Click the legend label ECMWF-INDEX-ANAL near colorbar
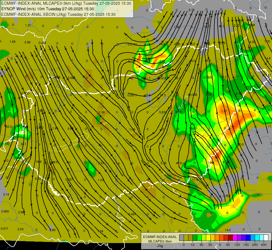 160,237
